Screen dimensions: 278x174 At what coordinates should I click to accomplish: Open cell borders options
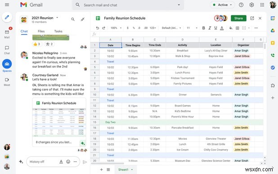pyautogui.click(x=238, y=28)
